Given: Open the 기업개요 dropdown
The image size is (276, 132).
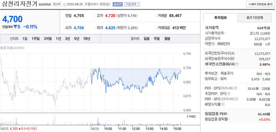Looking at the screenshot, I should tap(132, 4).
